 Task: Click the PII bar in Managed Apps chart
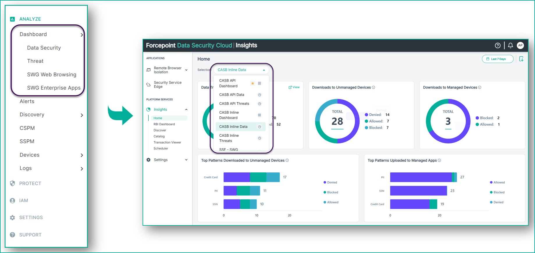point(424,177)
